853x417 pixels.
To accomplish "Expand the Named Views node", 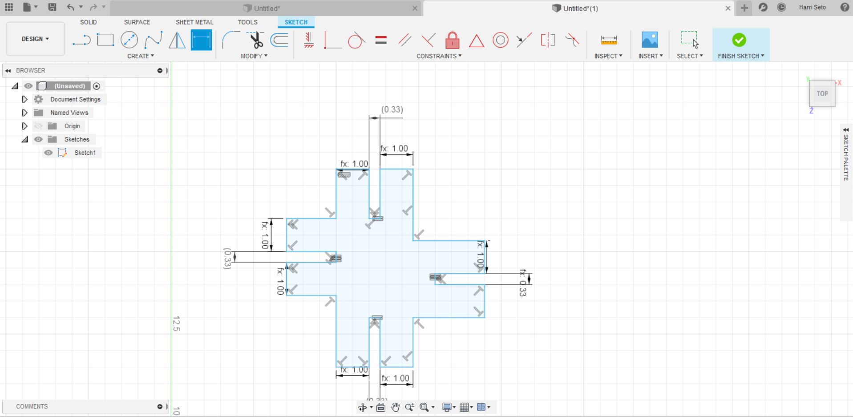I will coord(25,113).
